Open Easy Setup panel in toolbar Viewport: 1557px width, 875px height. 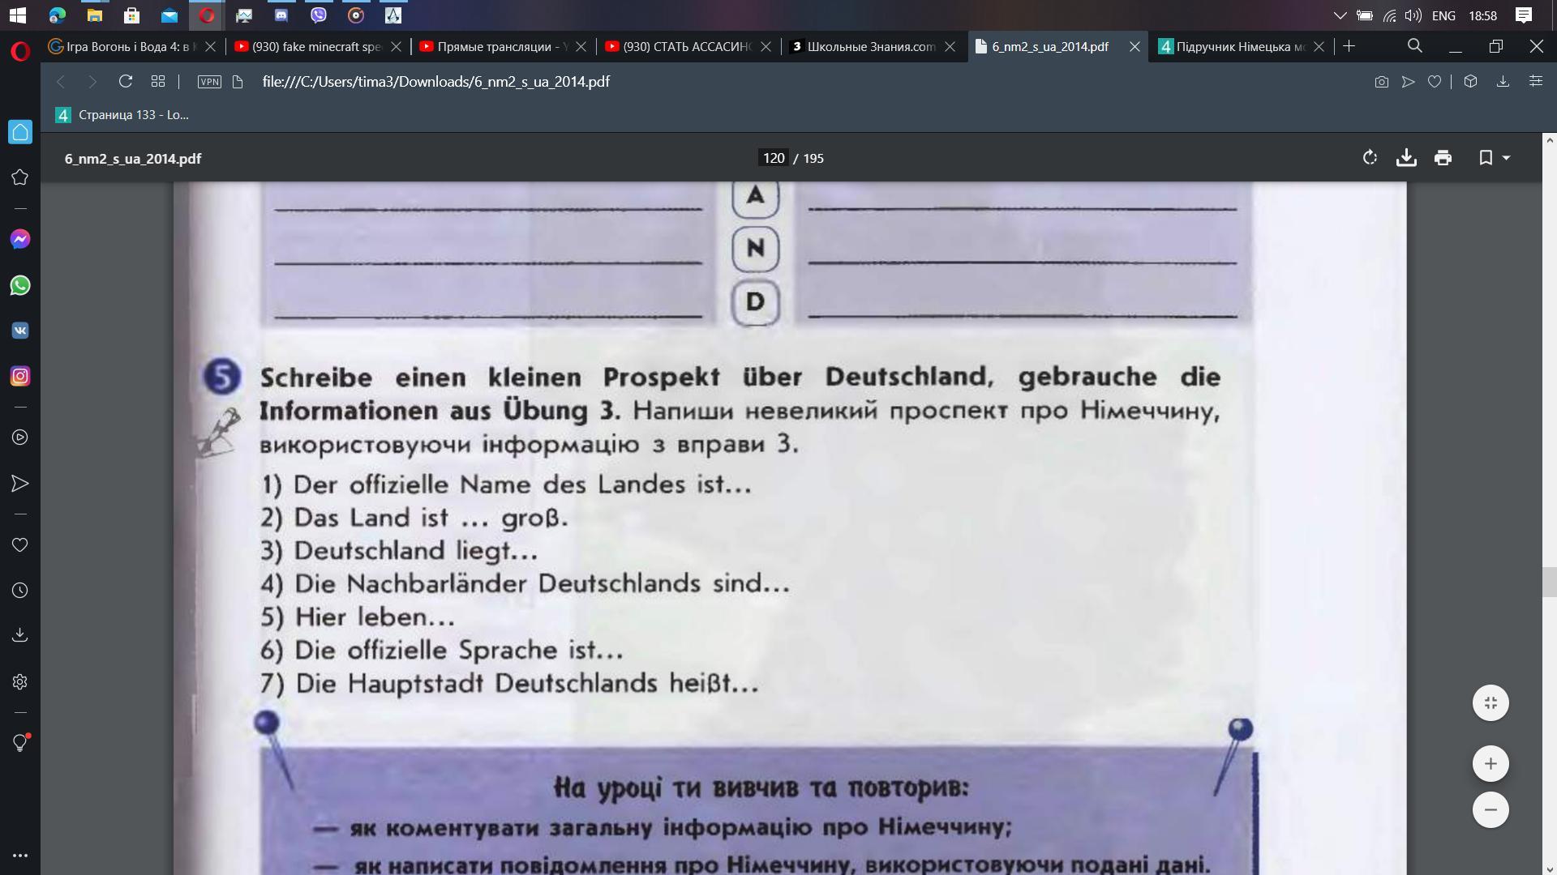1536,82
